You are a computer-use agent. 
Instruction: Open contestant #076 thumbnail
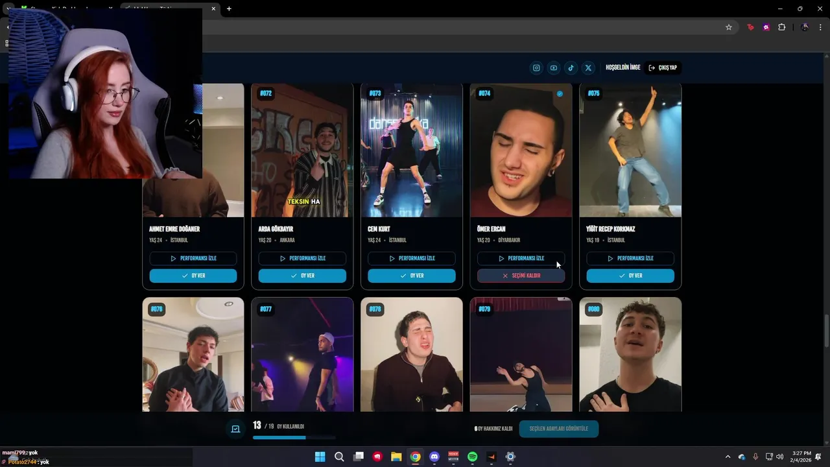(x=193, y=355)
